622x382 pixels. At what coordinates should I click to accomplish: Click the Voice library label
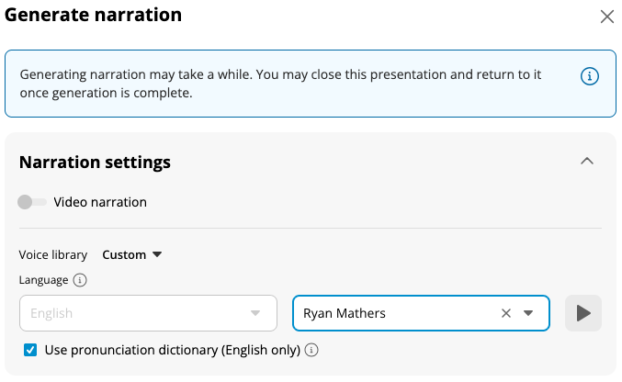(53, 254)
